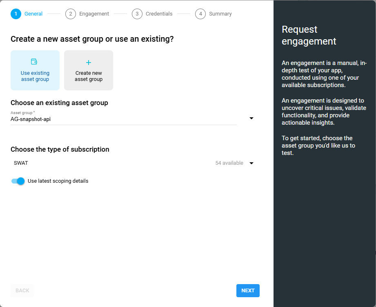Viewport: 376px width, 307px height.
Task: Expand the Asset group dropdown arrow
Action: click(x=251, y=119)
